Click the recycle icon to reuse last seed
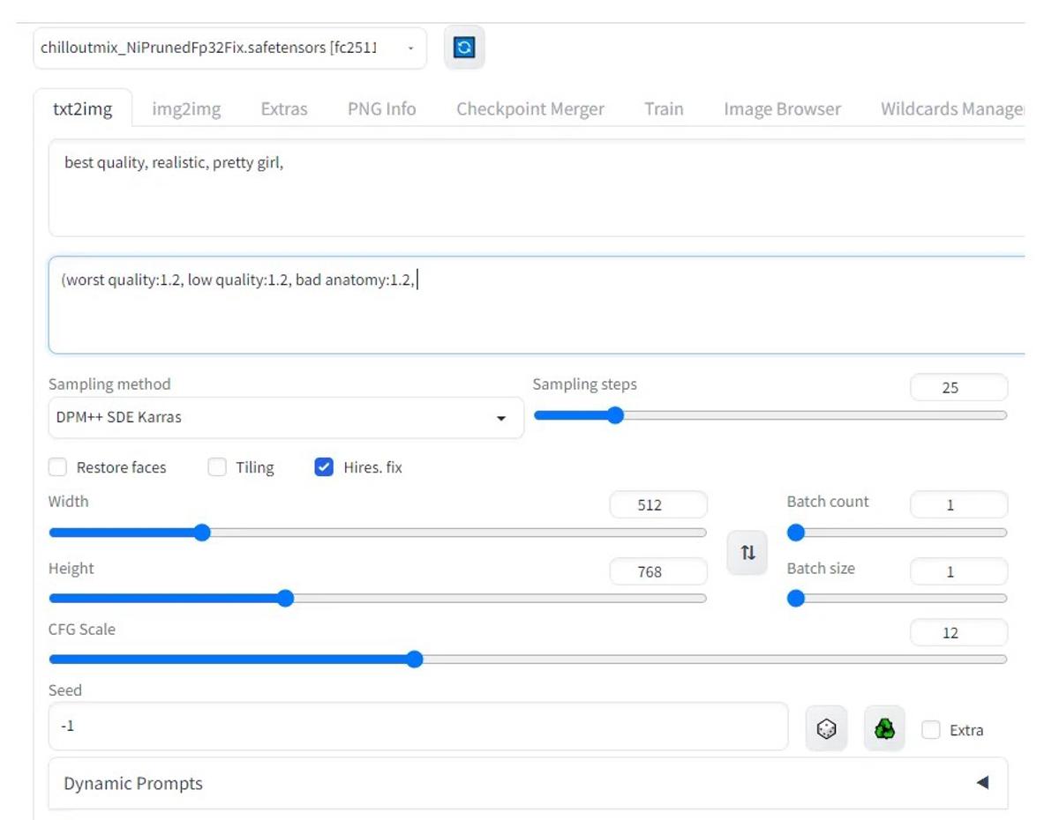 tap(883, 727)
